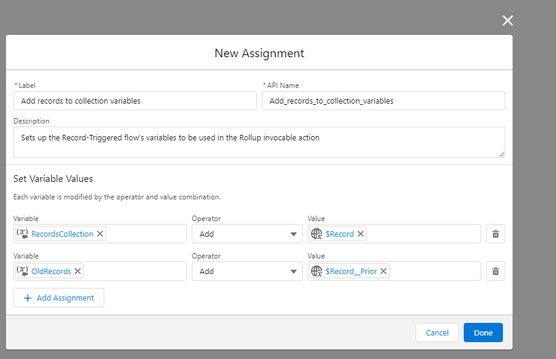Remove the RecordsCollection variable pill
The height and width of the screenshot is (359, 556).
(100, 234)
